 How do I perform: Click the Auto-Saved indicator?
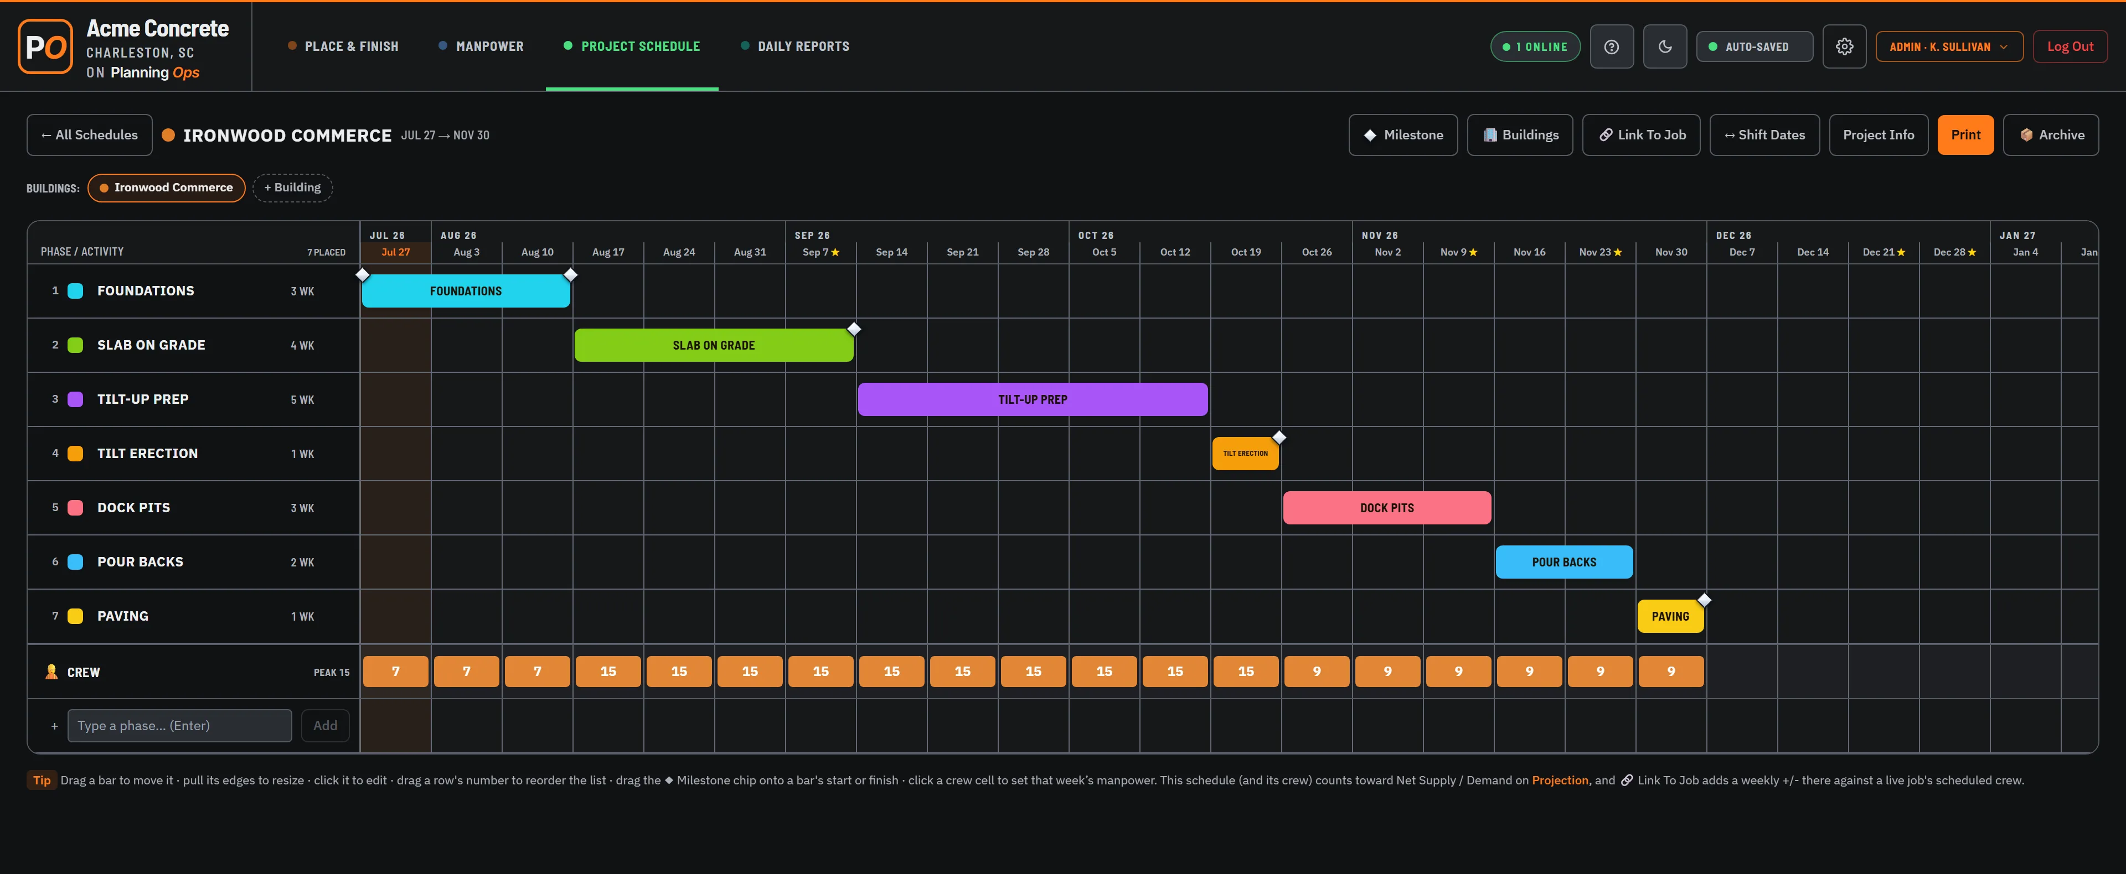pyautogui.click(x=1754, y=47)
